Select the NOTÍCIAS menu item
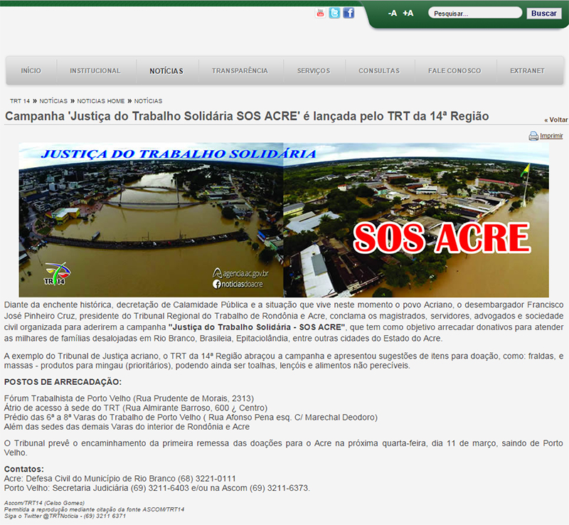The height and width of the screenshot is (525, 569). click(166, 71)
